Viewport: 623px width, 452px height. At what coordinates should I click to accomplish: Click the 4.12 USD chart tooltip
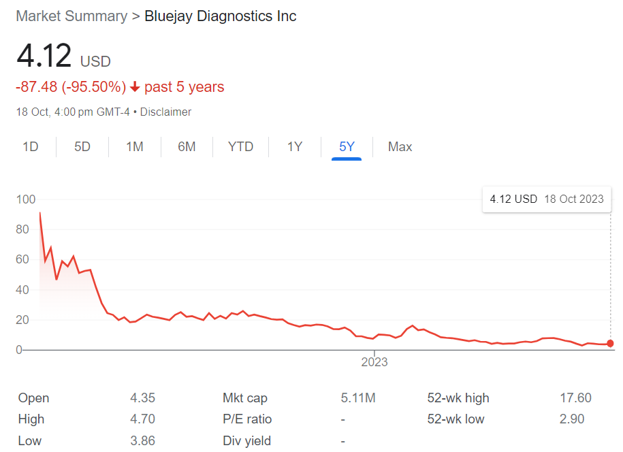pos(547,199)
